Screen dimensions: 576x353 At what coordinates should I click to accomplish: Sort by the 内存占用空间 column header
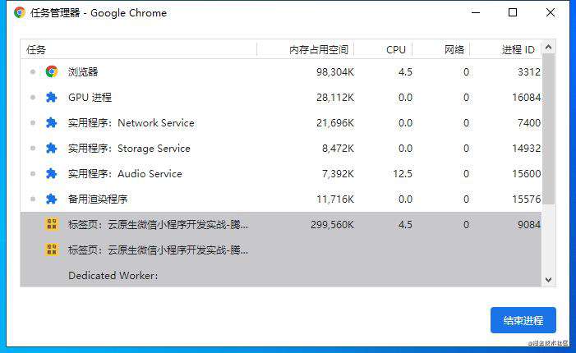tap(306, 49)
